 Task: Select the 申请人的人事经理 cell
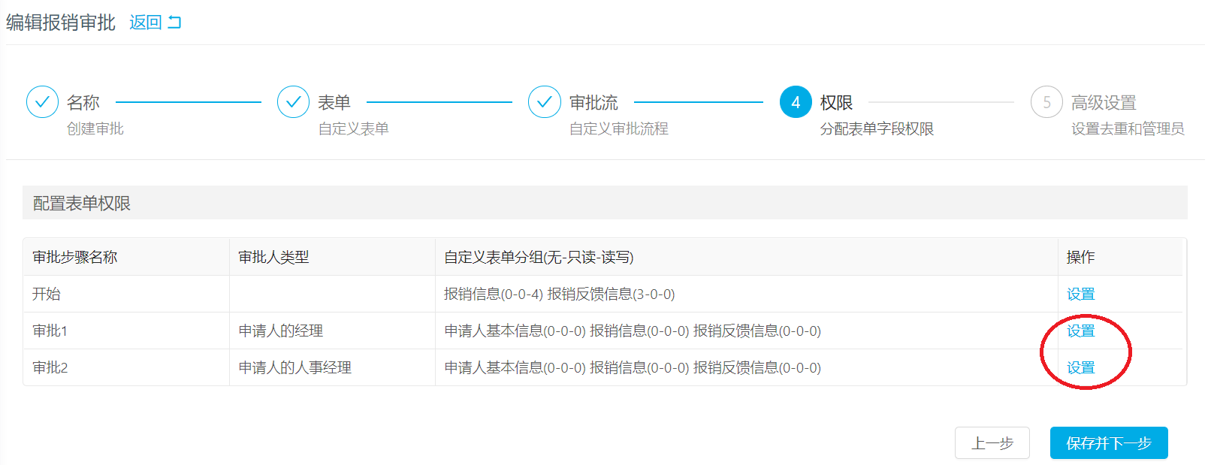[295, 368]
